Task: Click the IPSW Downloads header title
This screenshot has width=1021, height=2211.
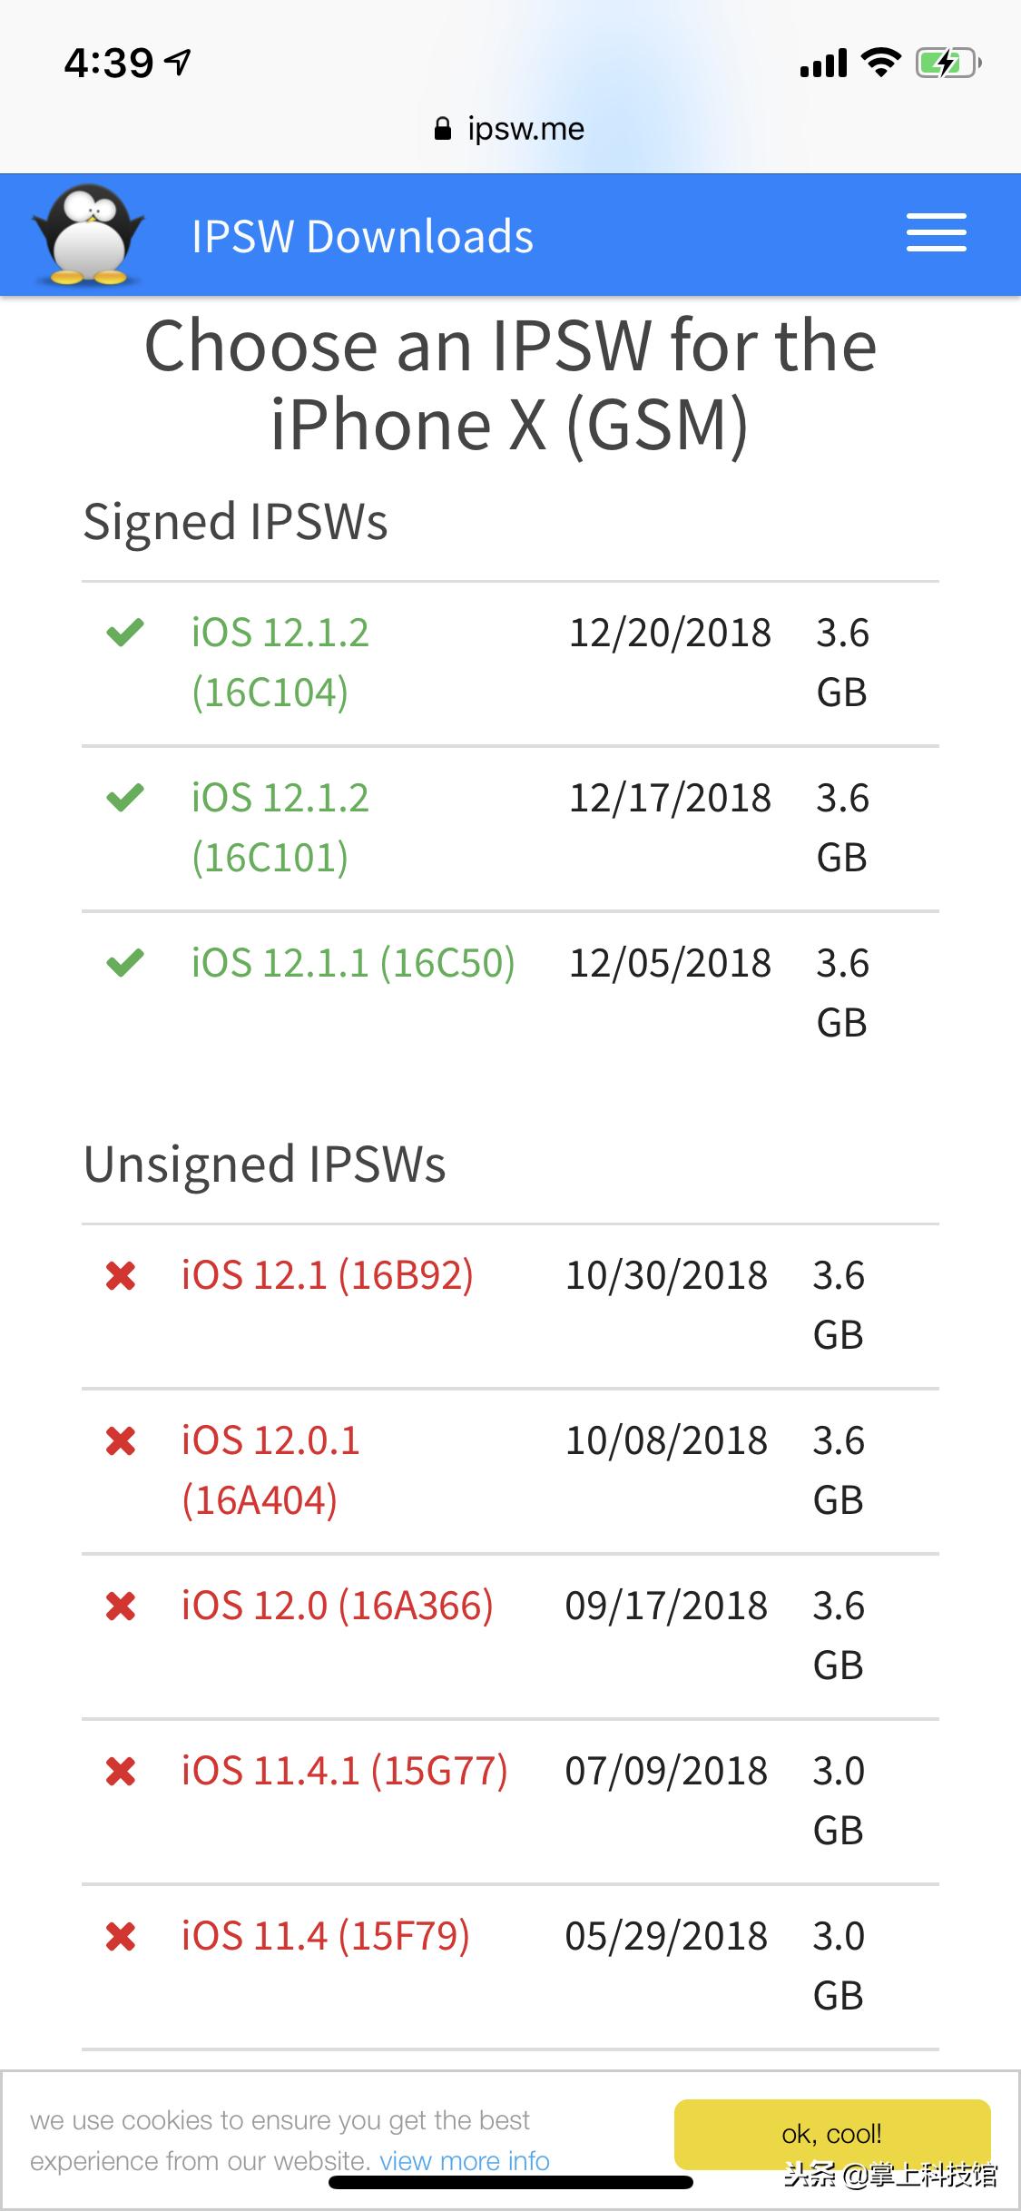Action: pyautogui.click(x=362, y=236)
